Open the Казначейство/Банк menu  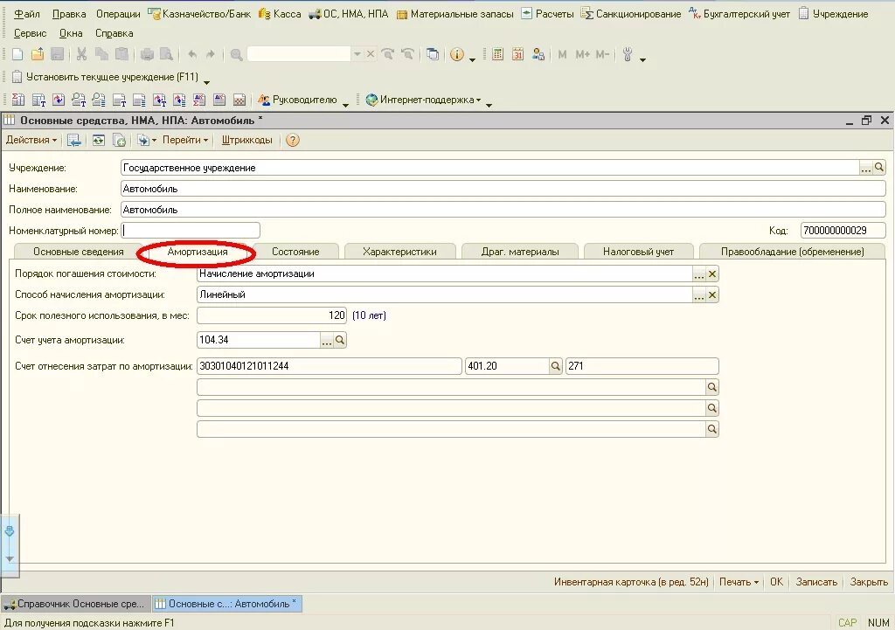coord(199,14)
